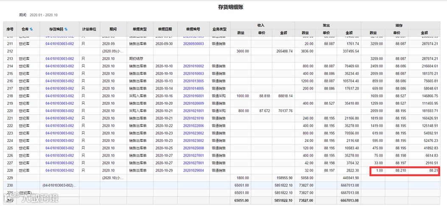Open 20201023002 link in row 224
This screenshot has width=447, height=206.
[x=193, y=140]
